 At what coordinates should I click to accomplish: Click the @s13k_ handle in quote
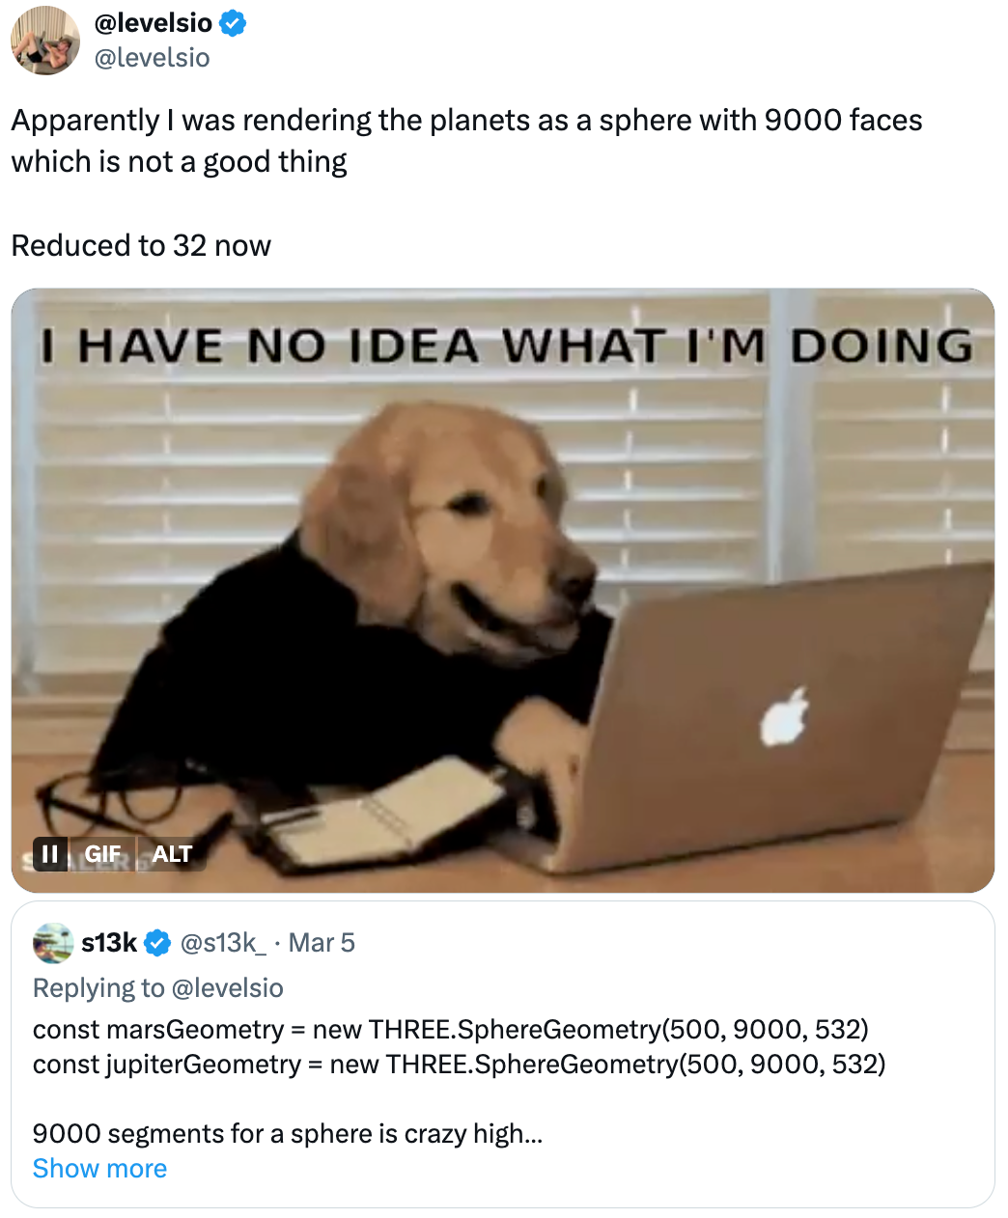point(223,943)
